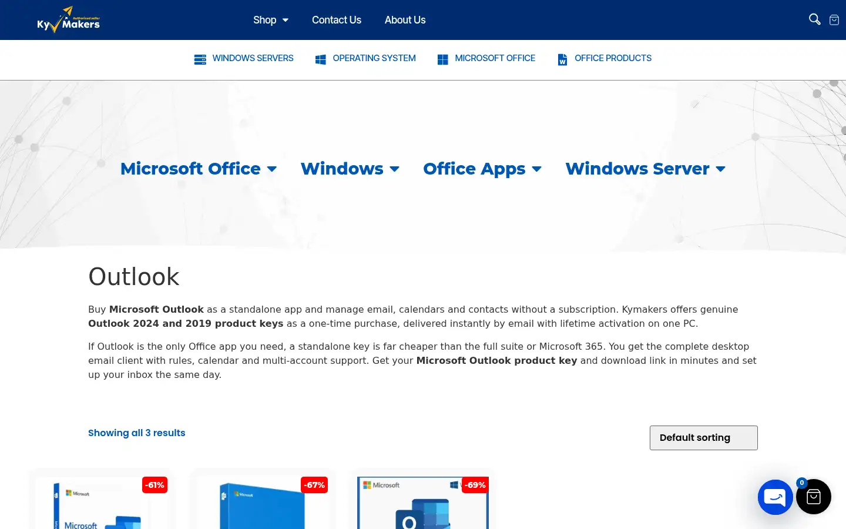Go to Contact Us page
The width and height of the screenshot is (846, 529).
337,20
